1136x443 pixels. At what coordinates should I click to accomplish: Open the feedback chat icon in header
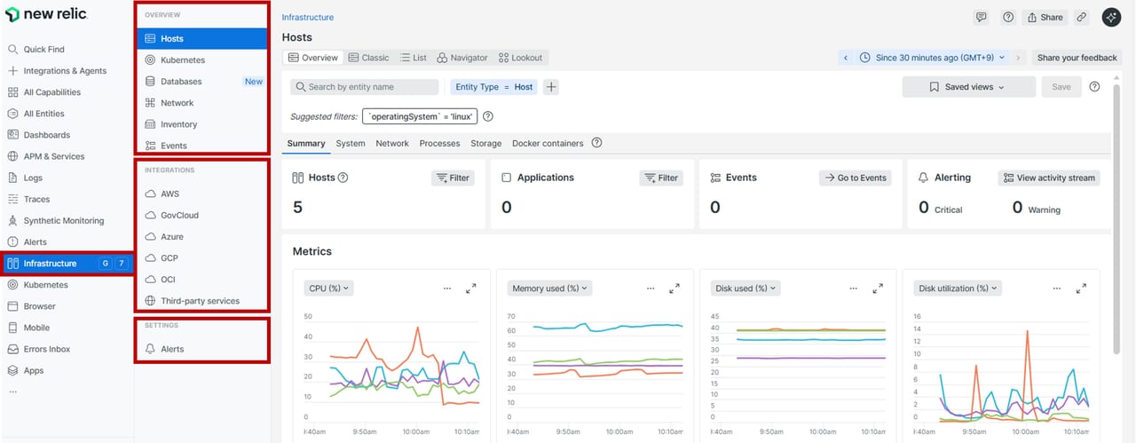coord(981,17)
